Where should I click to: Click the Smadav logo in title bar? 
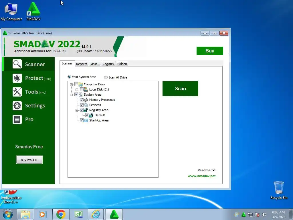[5, 33]
